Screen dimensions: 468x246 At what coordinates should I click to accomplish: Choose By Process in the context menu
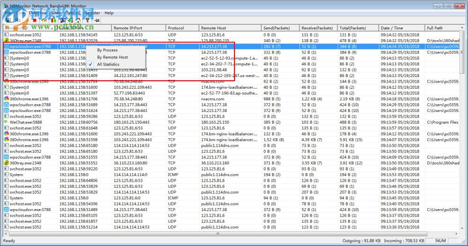(x=108, y=50)
